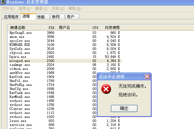This screenshot has width=194, height=129.
Task: Select the Opera.exe process
Action: pyautogui.click(x=65, y=57)
